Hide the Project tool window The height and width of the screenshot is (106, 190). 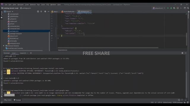(48, 11)
